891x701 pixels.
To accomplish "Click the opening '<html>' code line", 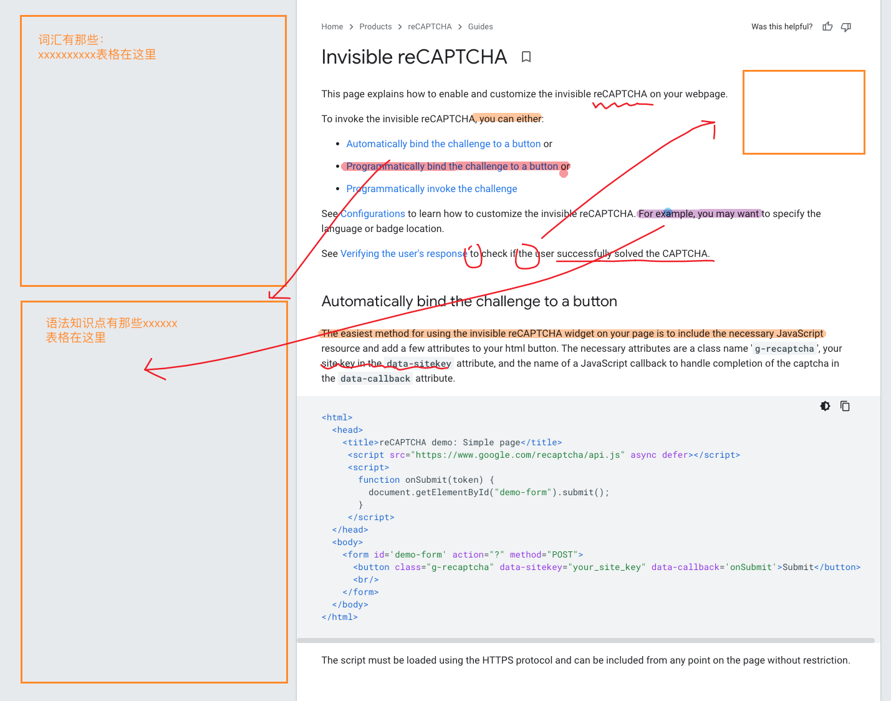I will point(337,417).
